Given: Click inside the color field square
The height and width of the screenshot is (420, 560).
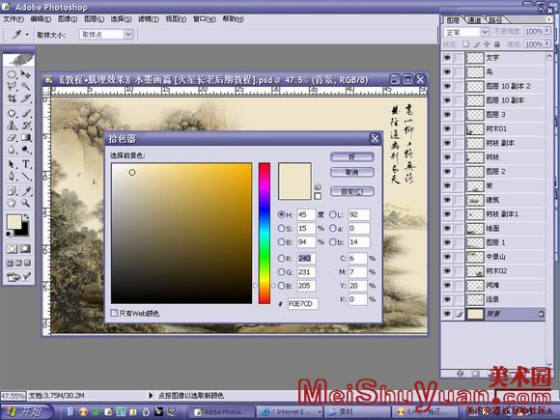Looking at the screenshot, I should 182,234.
